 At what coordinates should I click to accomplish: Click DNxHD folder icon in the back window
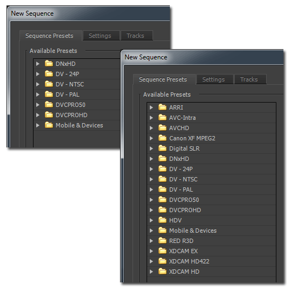pos(49,64)
